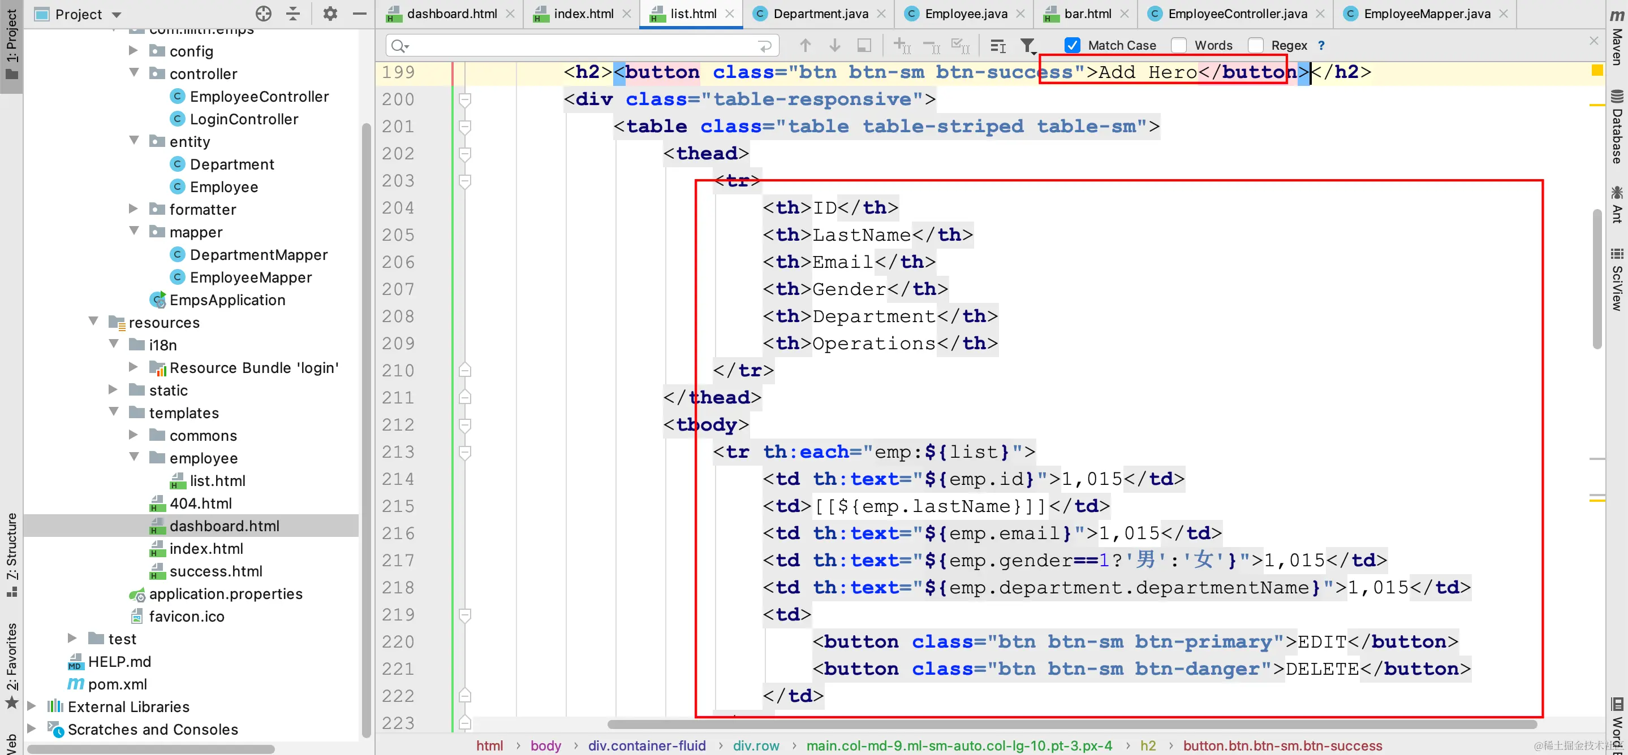Expand the static folder
This screenshot has height=755, width=1628.
[113, 389]
